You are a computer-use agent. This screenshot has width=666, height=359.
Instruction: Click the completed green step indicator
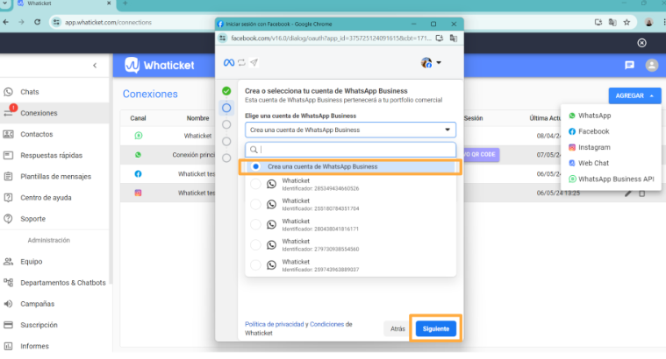(x=226, y=91)
